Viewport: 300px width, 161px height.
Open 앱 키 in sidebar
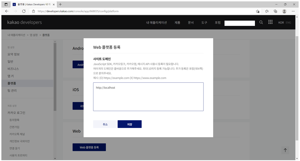pyautogui.click(x=11, y=76)
